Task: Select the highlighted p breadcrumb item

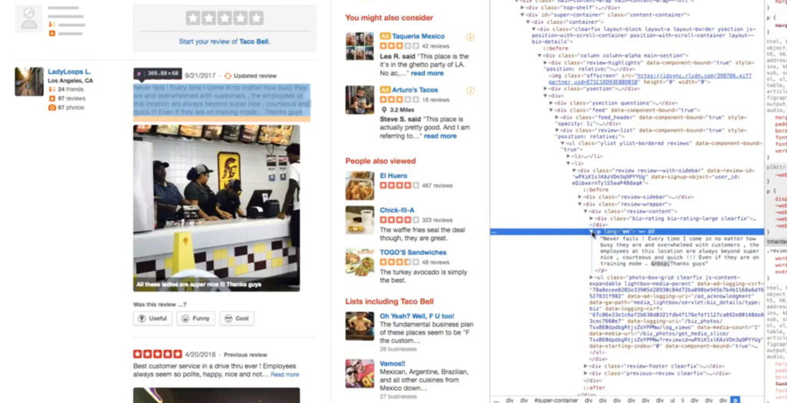Action: (735, 400)
